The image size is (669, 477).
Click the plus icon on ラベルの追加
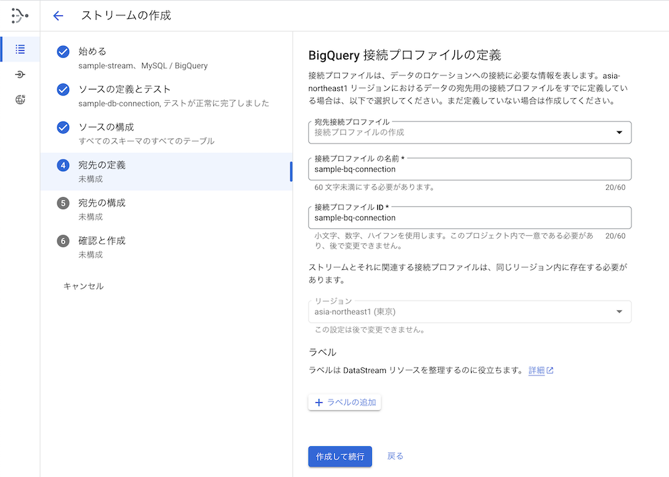click(x=318, y=402)
